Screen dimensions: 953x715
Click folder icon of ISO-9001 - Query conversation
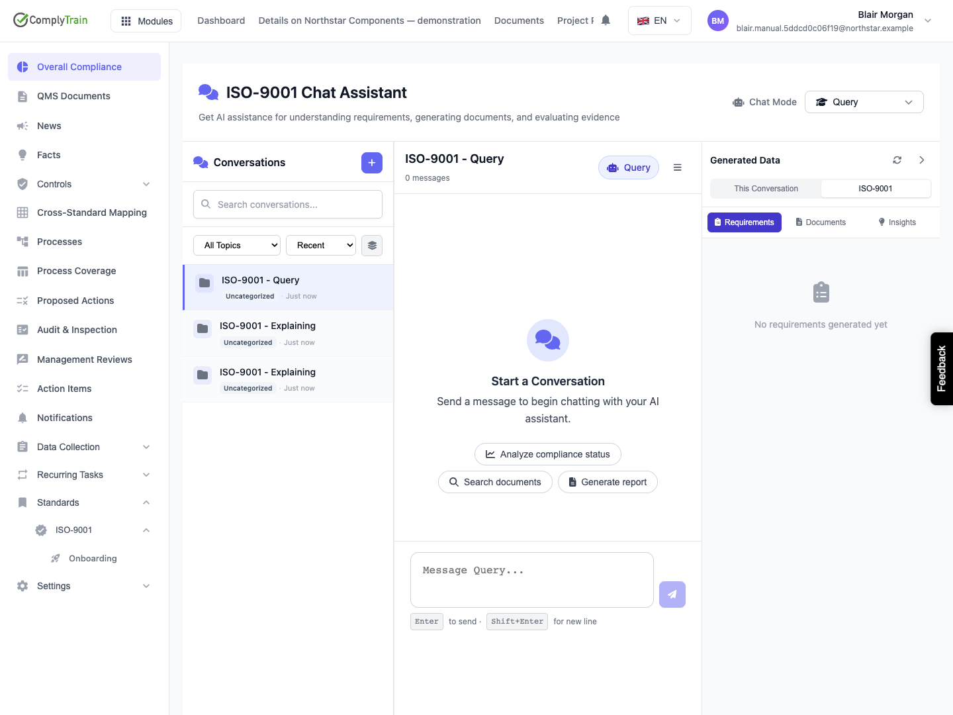[204, 283]
